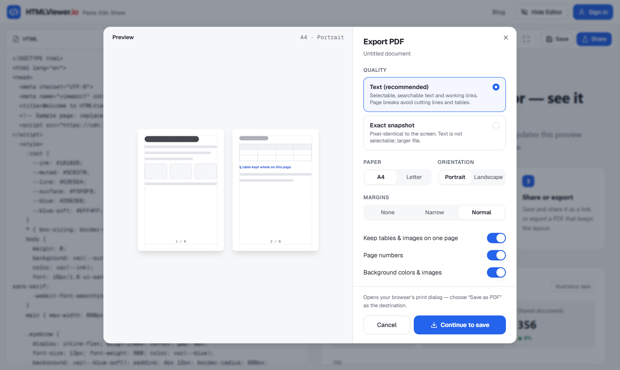Click the "Export PDF" dialog title
Viewport: 620px width, 370px height.
pos(384,42)
